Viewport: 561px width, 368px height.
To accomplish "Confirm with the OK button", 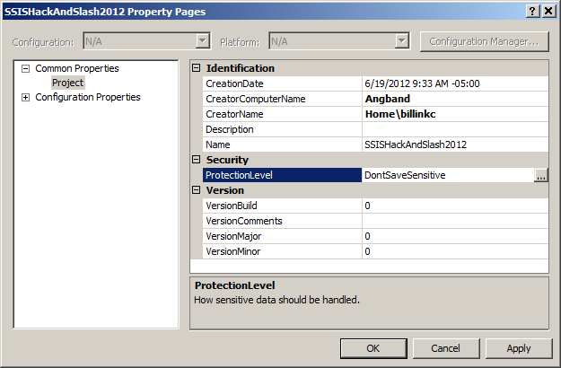I will click(x=373, y=348).
